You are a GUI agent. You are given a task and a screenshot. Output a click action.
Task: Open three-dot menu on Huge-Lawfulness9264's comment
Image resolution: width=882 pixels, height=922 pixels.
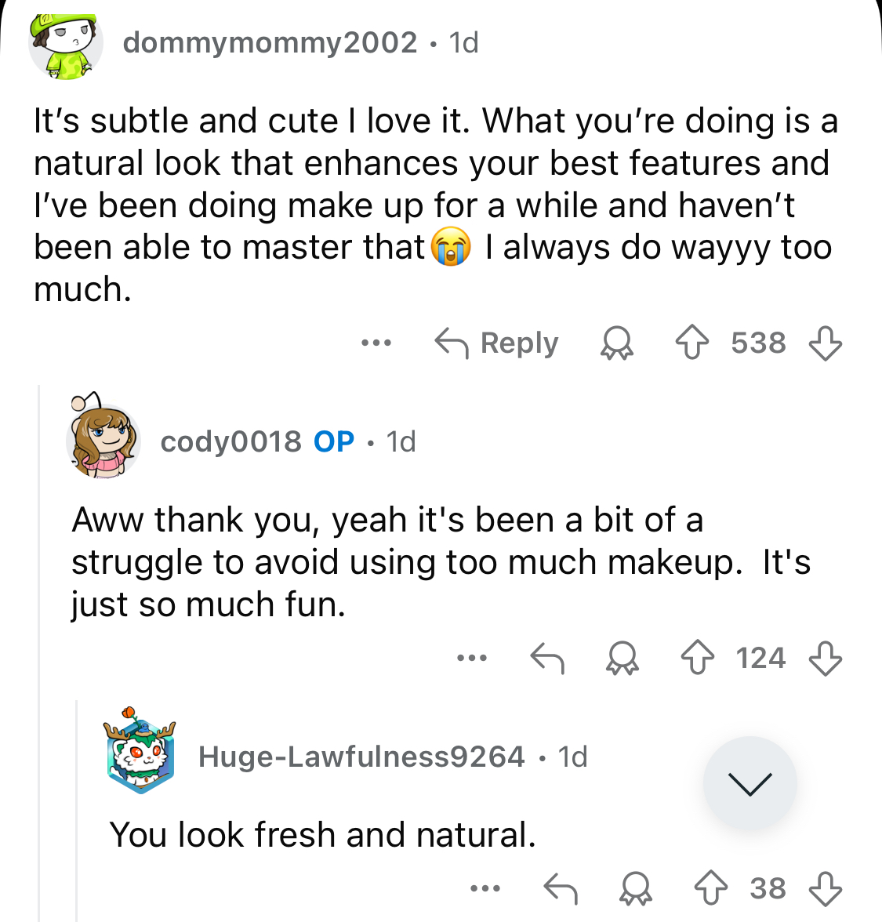click(485, 889)
